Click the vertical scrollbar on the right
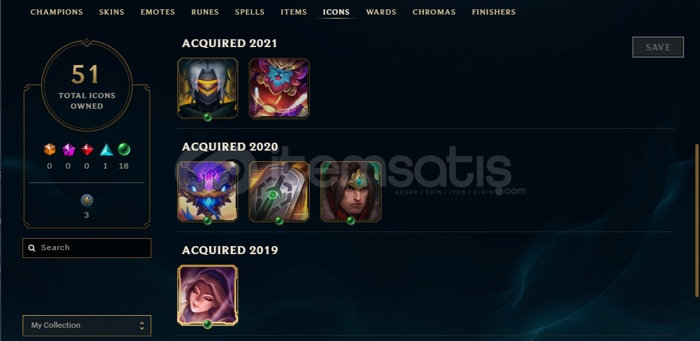The image size is (700, 341). tap(697, 220)
